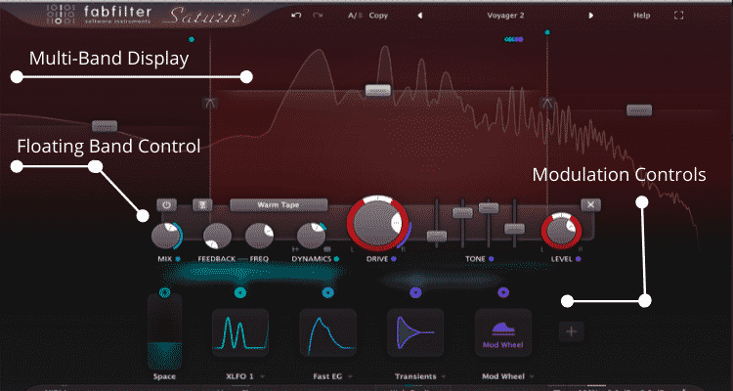733x391 pixels.
Task: Toggle the band power button
Action: (x=166, y=205)
